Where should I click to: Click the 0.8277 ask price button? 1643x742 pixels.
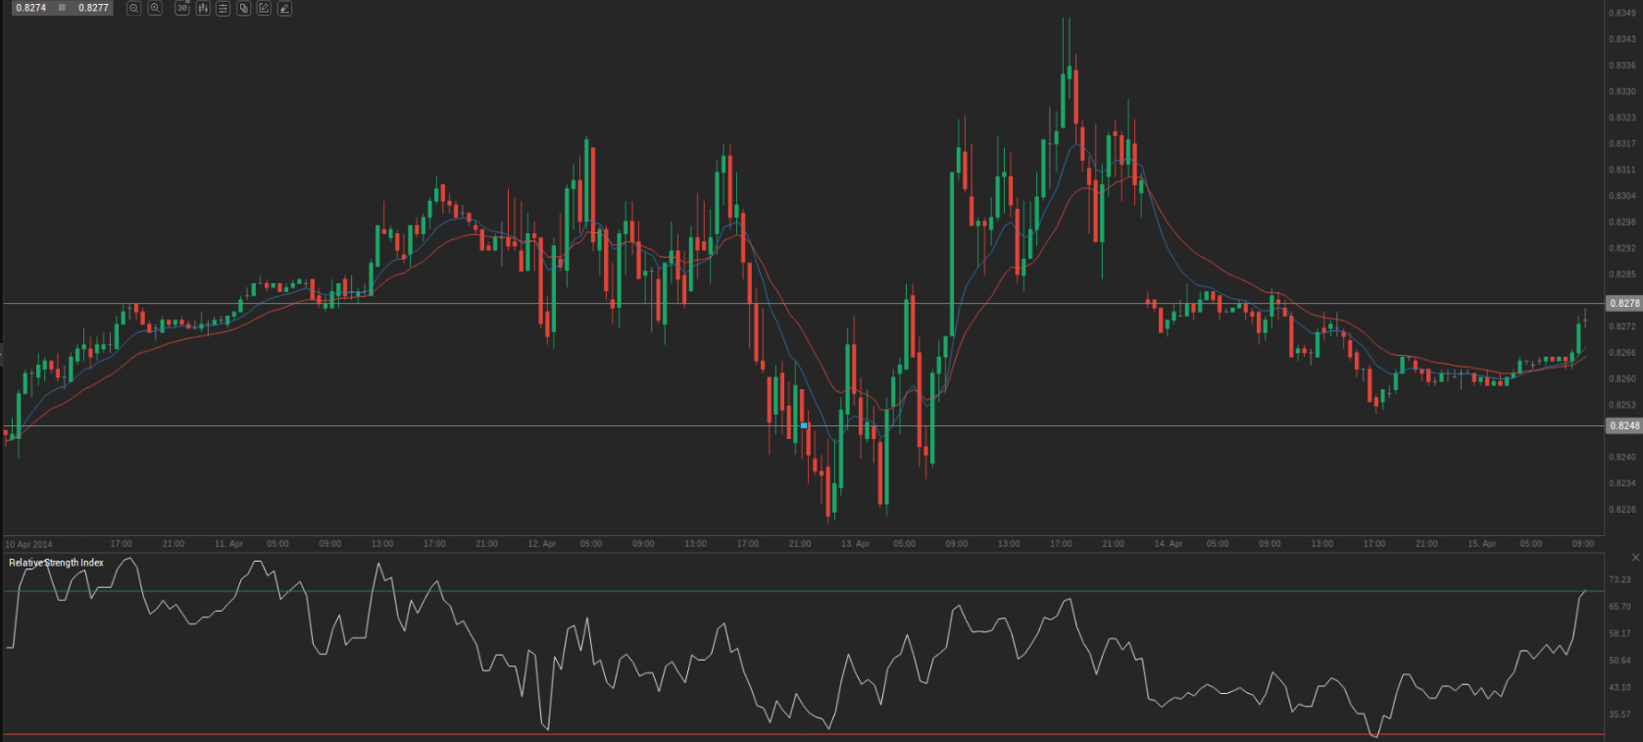(94, 8)
